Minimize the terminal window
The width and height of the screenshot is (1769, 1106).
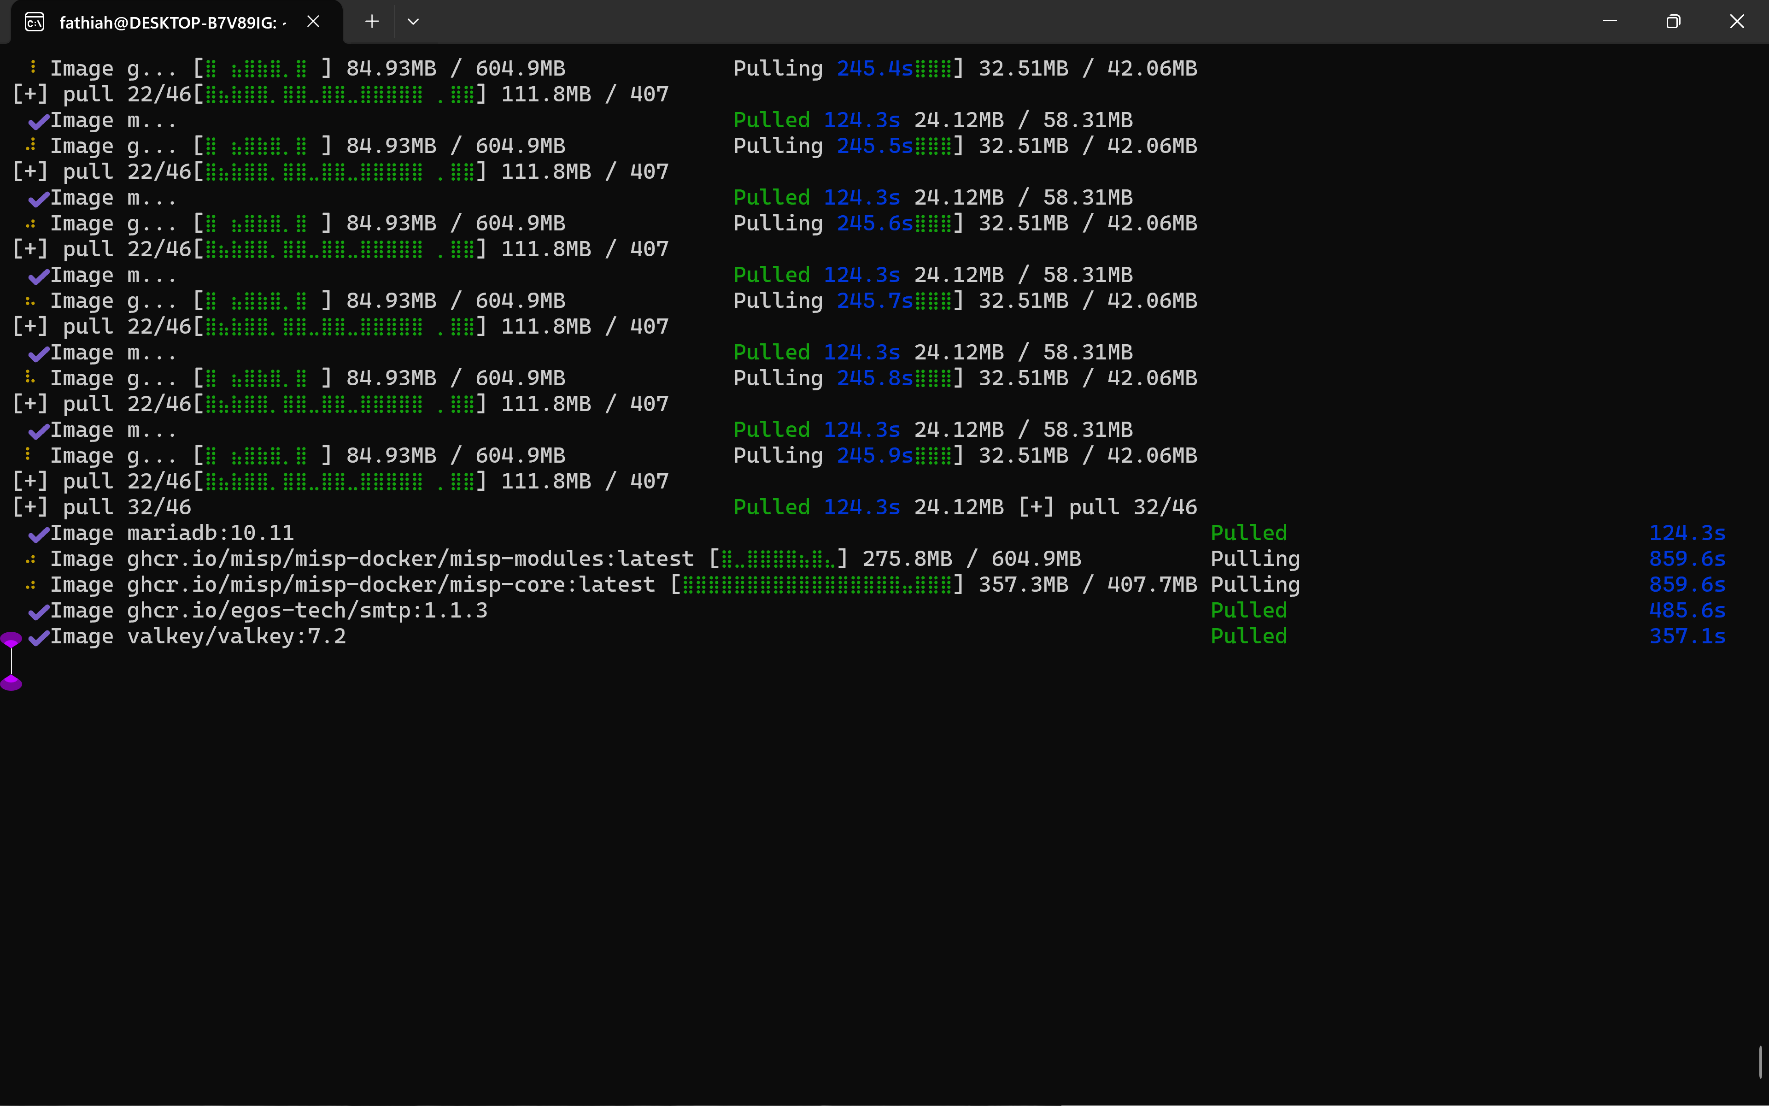(x=1610, y=22)
